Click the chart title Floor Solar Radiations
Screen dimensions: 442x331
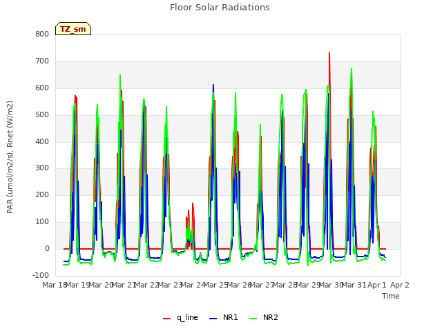220,8
